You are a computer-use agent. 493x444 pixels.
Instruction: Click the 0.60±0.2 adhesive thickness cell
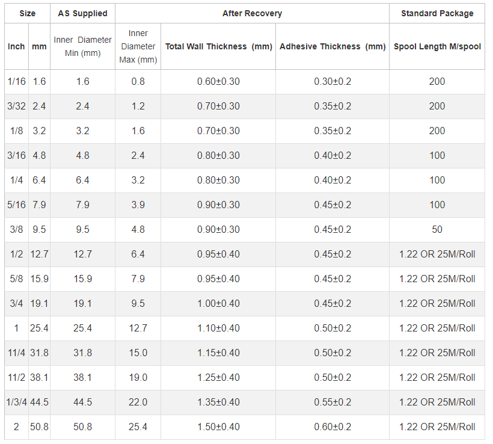pos(332,427)
